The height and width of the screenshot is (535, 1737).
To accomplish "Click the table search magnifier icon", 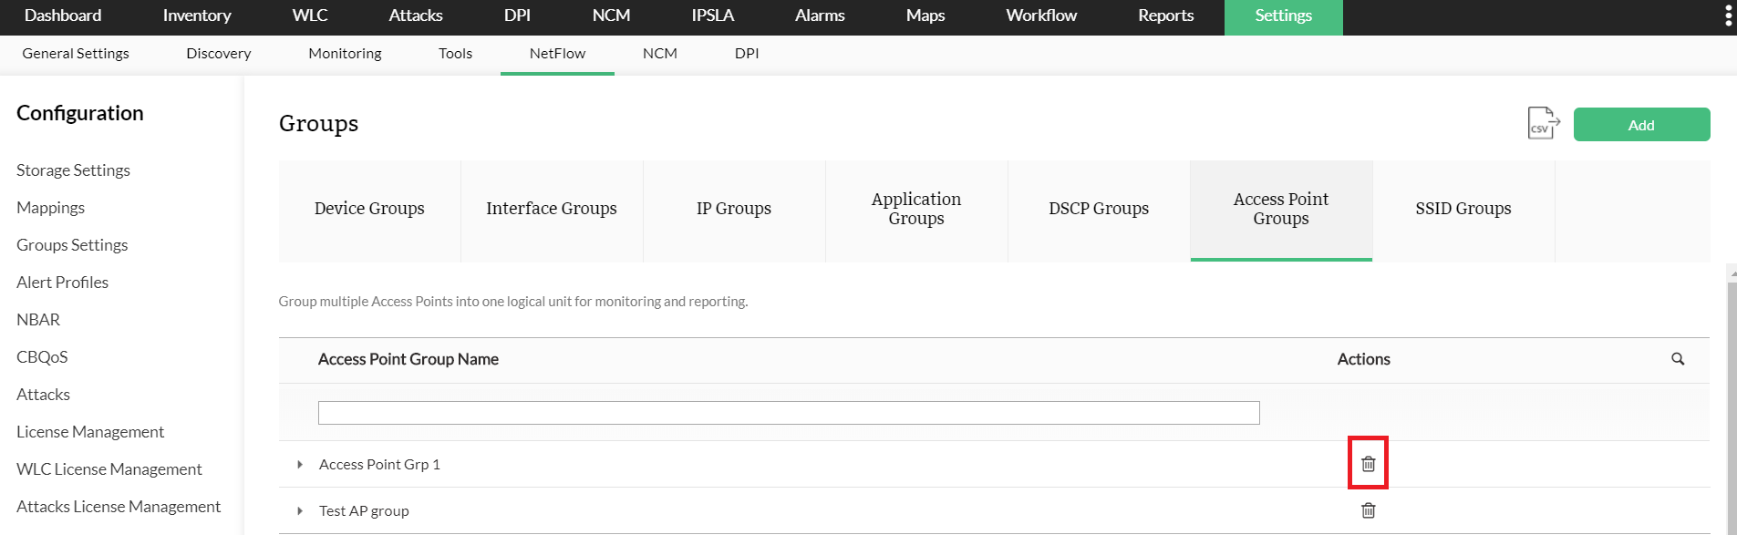I will [1677, 359].
